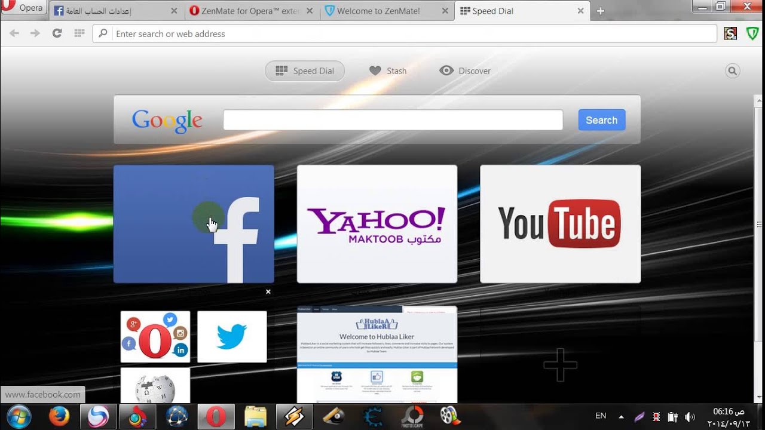Select the Speed Dial view button
This screenshot has height=430, width=765.
305,70
